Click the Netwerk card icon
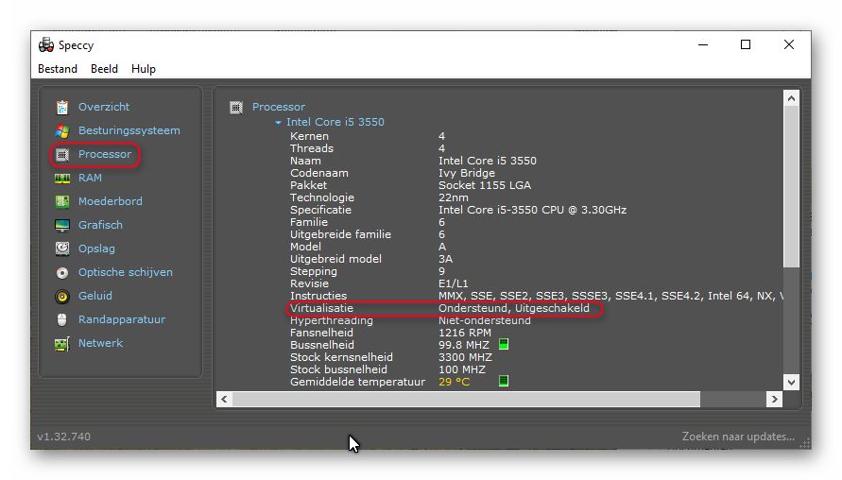The image size is (842, 480). click(62, 344)
